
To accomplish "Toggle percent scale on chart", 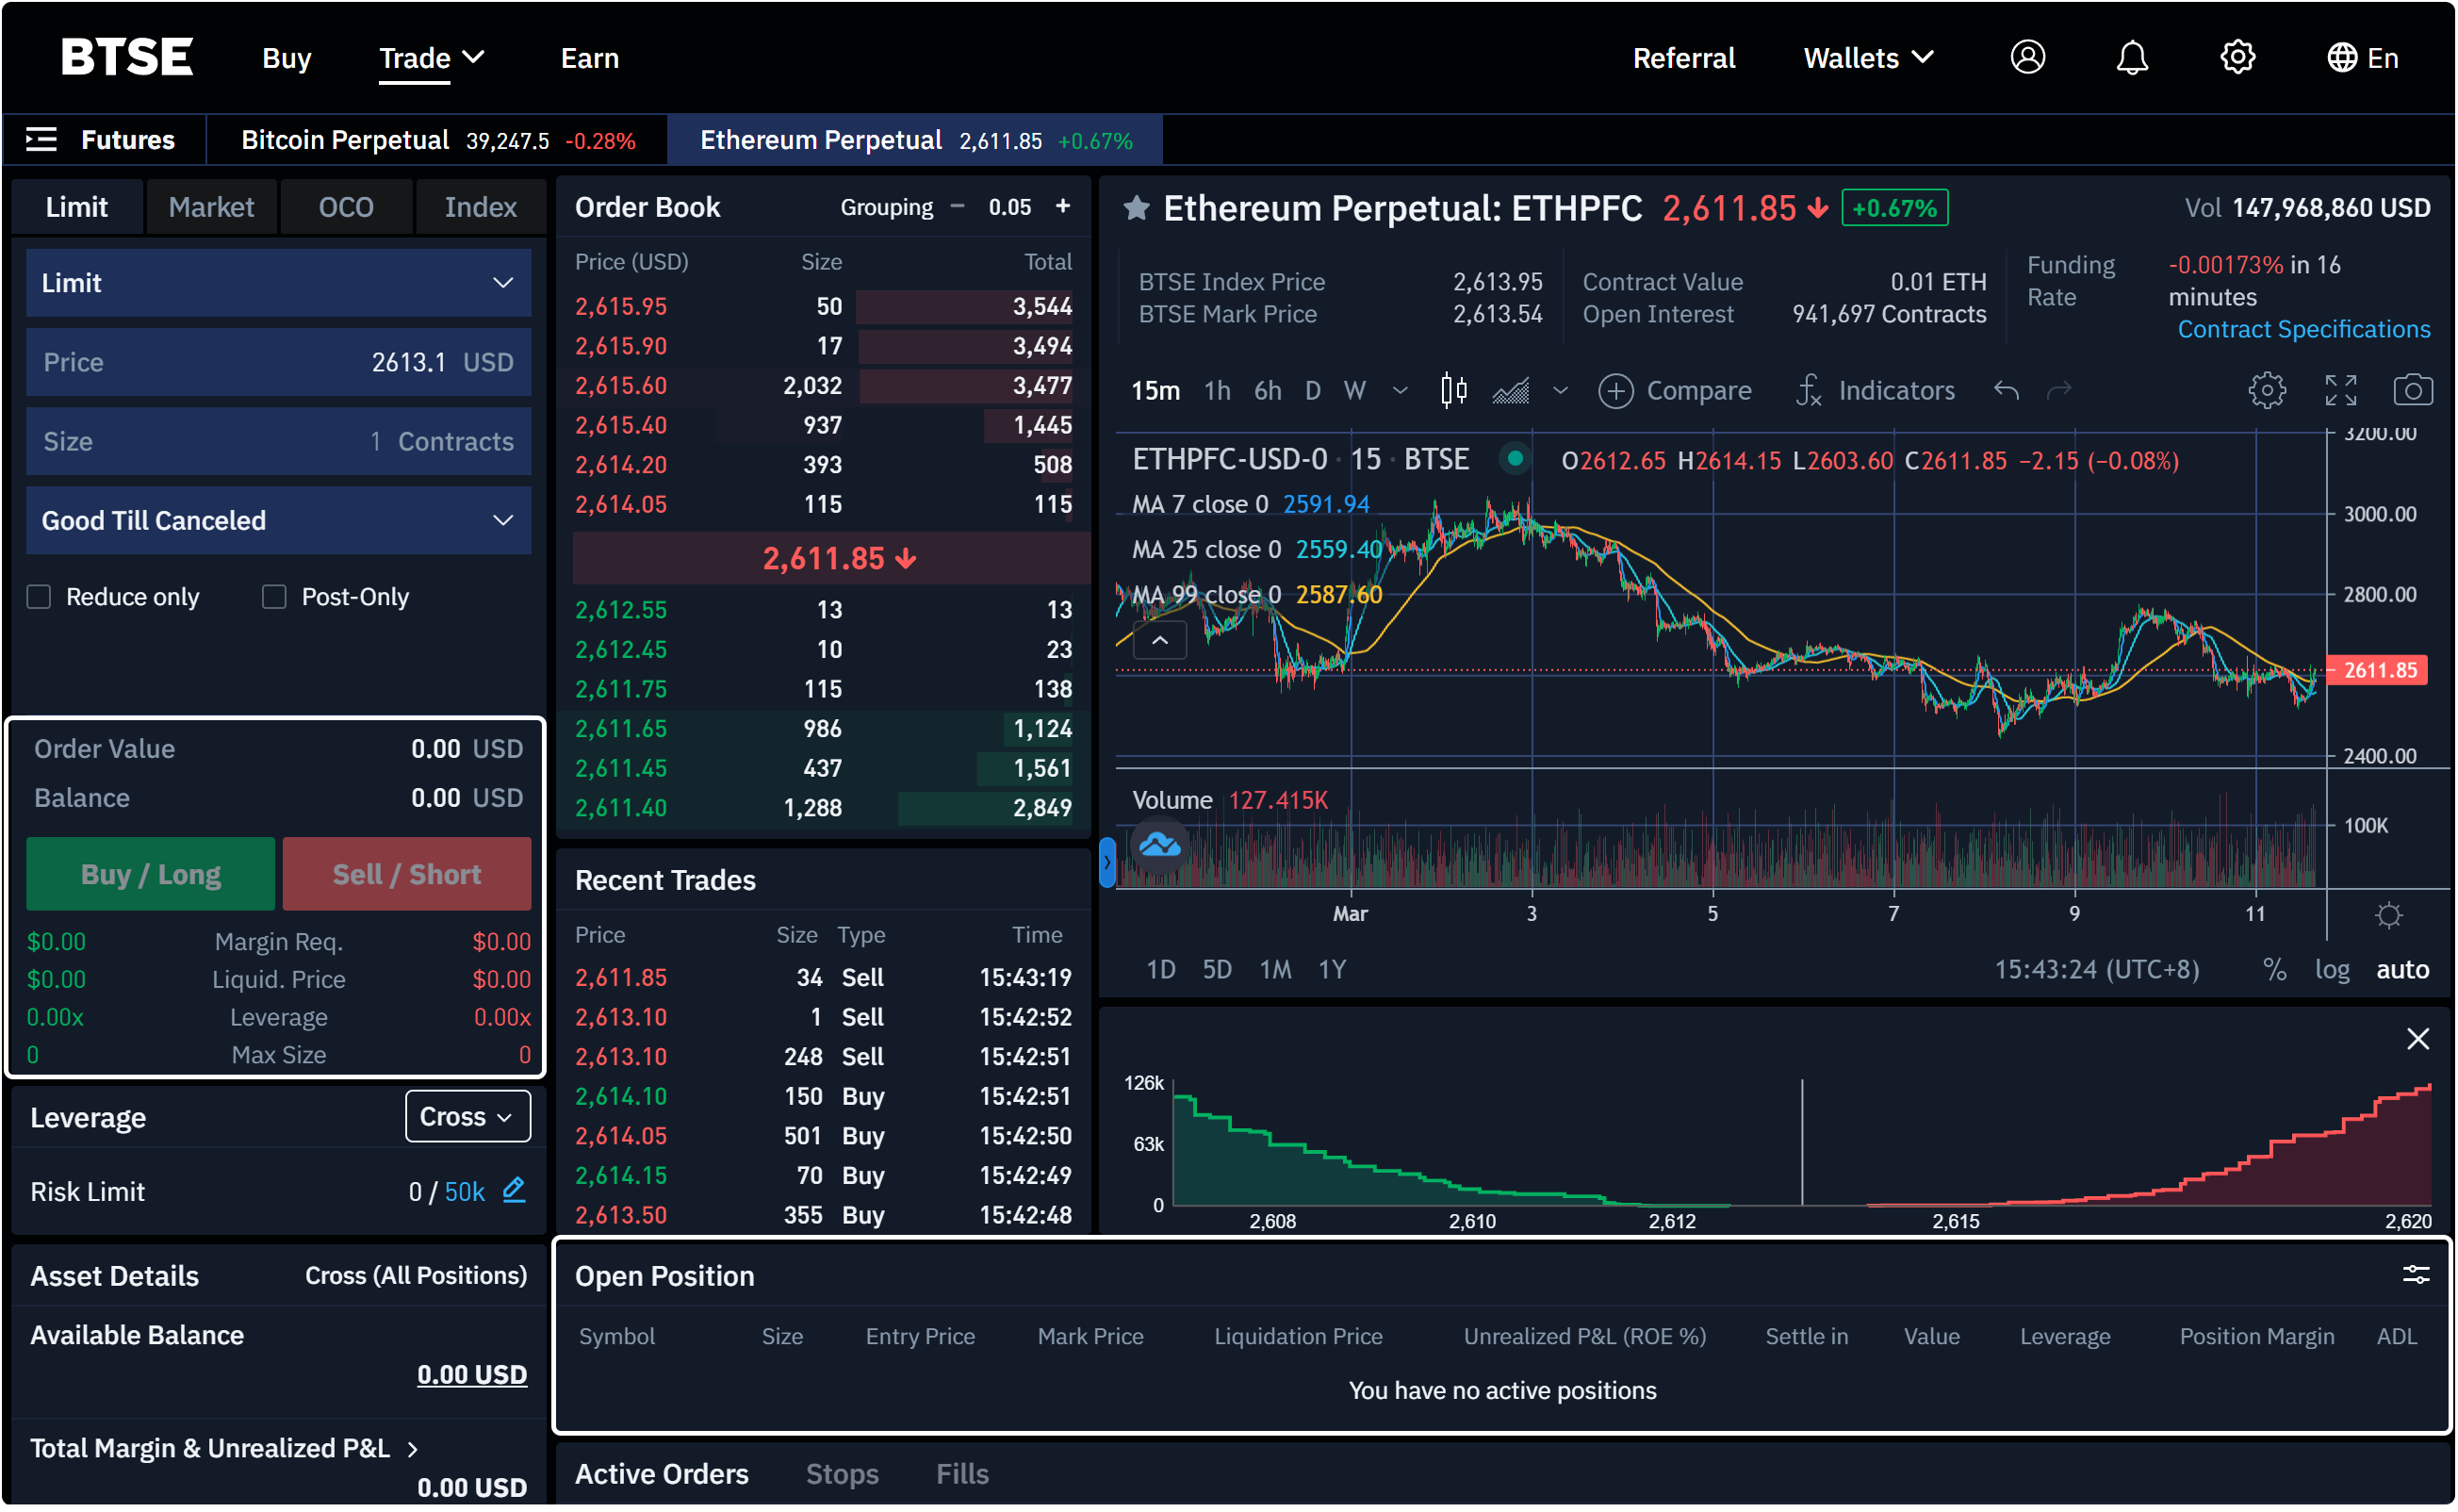I will click(2276, 971).
